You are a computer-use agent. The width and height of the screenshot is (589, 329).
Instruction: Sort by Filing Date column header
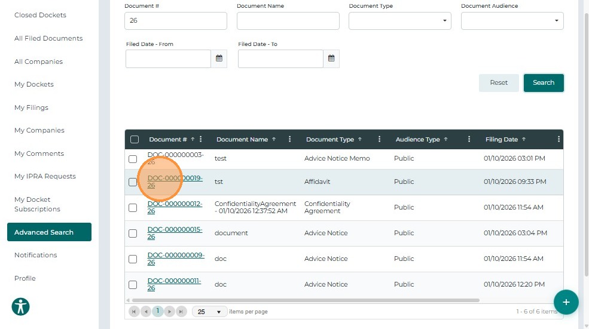point(502,139)
